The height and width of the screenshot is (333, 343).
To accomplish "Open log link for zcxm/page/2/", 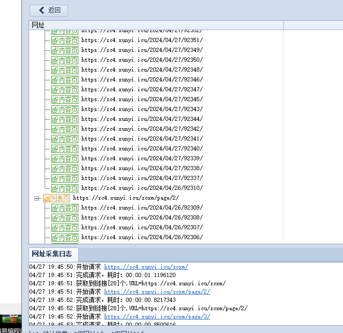I will (157, 292).
